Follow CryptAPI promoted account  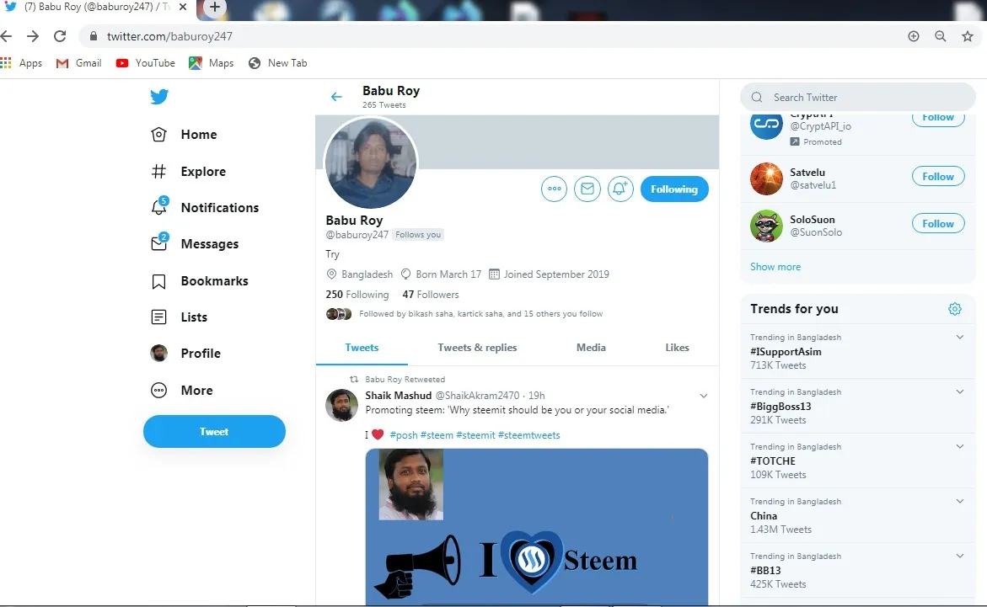pyautogui.click(x=938, y=120)
